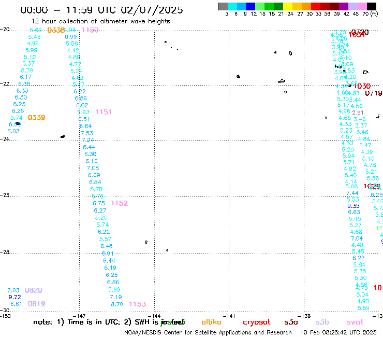Screen dimensions: 383x337
Task: Select the 6.86 wave height value
Action: (113, 282)
